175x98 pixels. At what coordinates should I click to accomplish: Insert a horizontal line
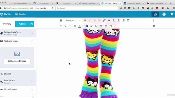click(x=70, y=26)
